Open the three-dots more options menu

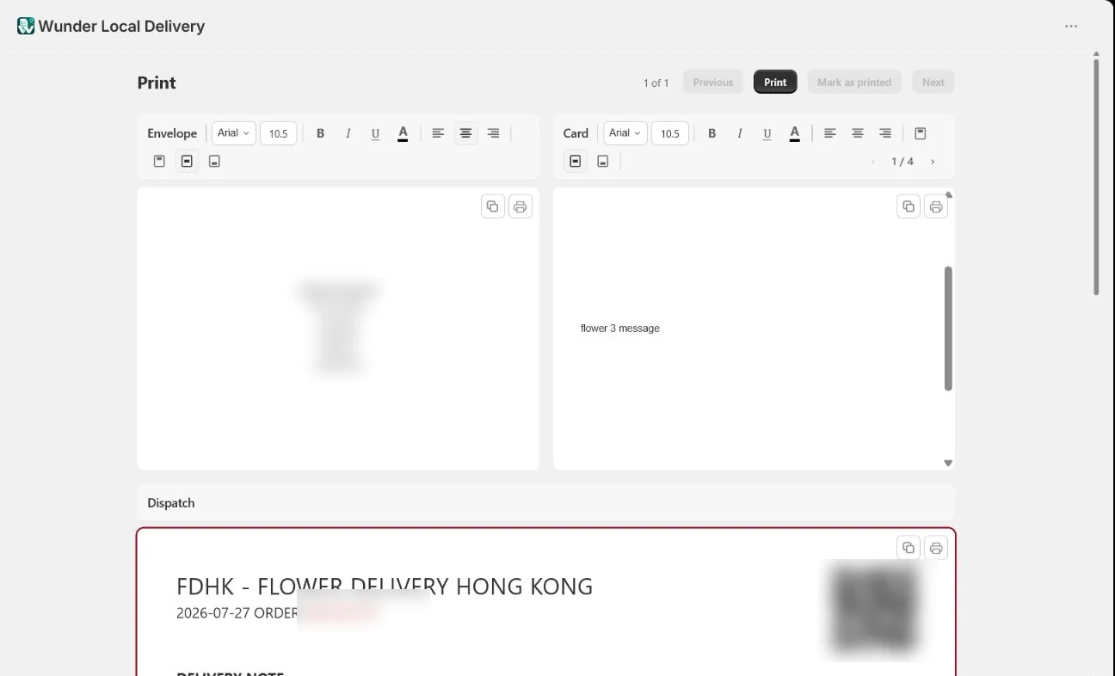(x=1071, y=26)
